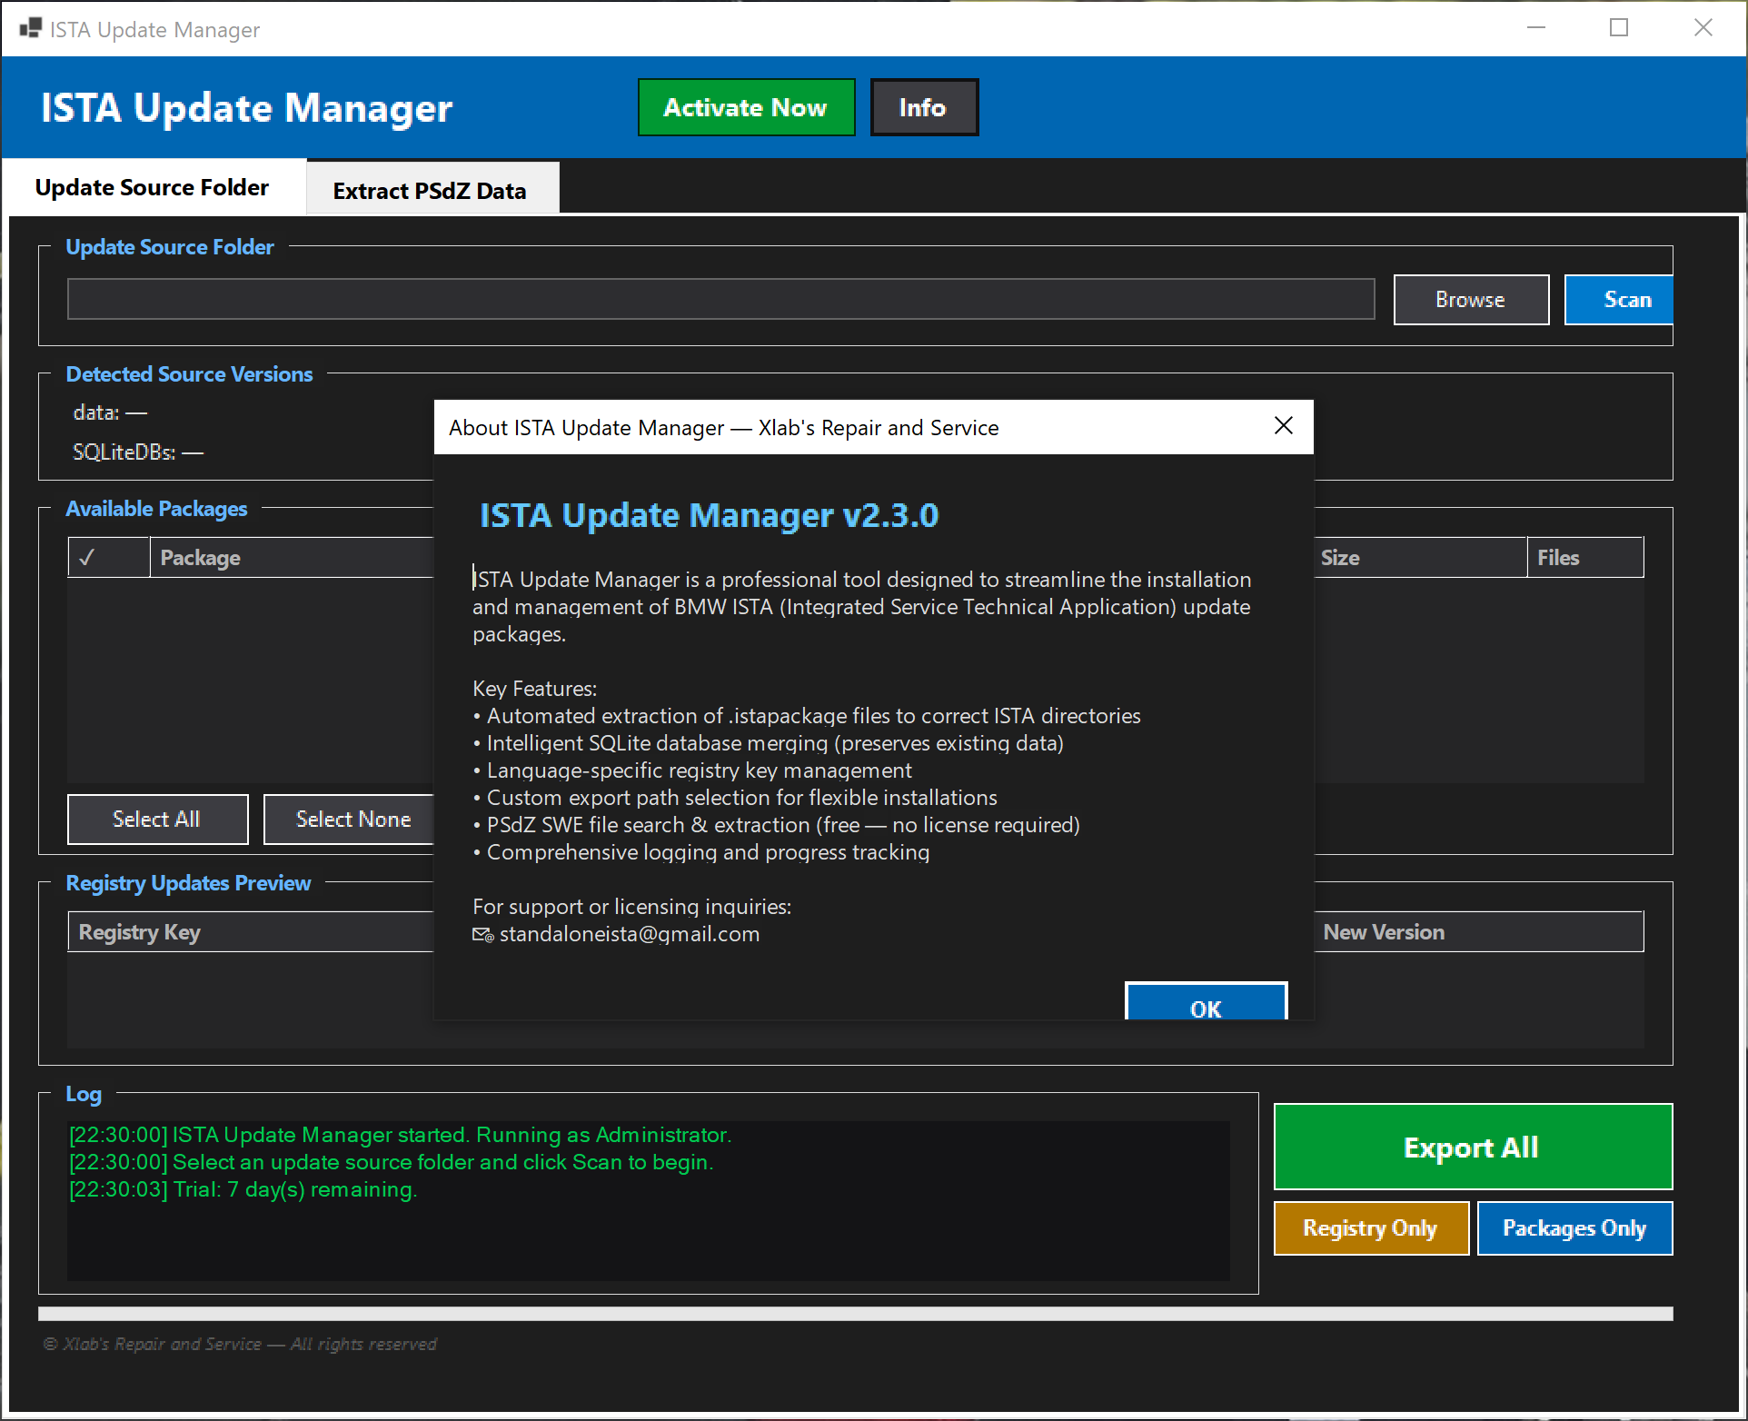This screenshot has height=1421, width=1748.
Task: Export Registry Only updates
Action: coord(1370,1227)
